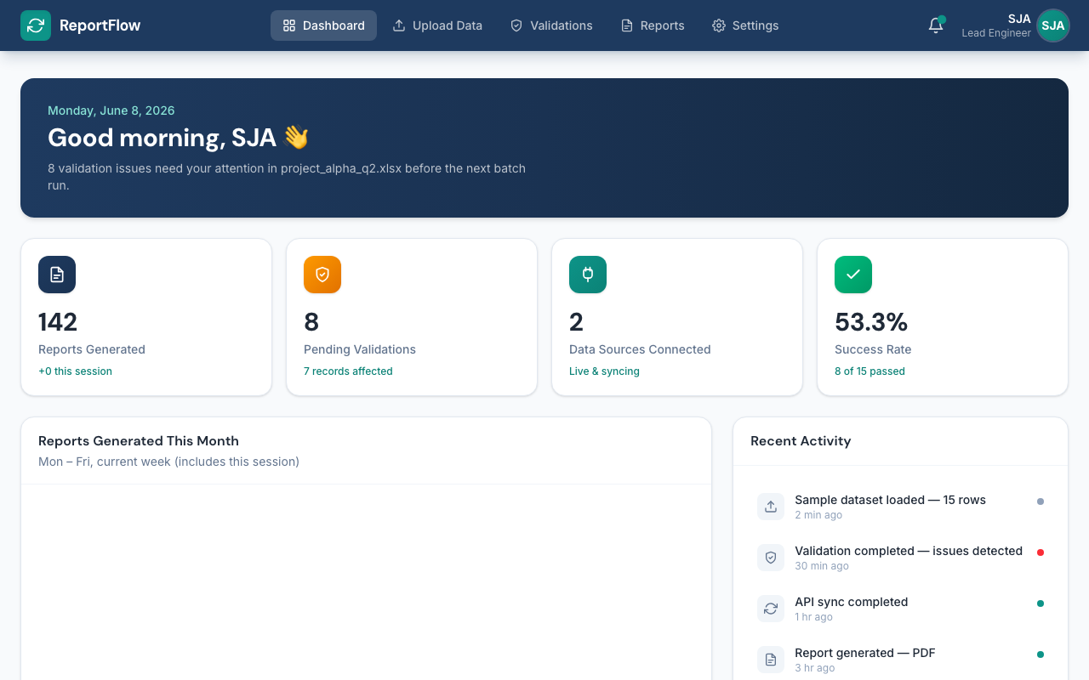
Task: Click the Data Sources plug icon
Action: pyautogui.click(x=588, y=275)
